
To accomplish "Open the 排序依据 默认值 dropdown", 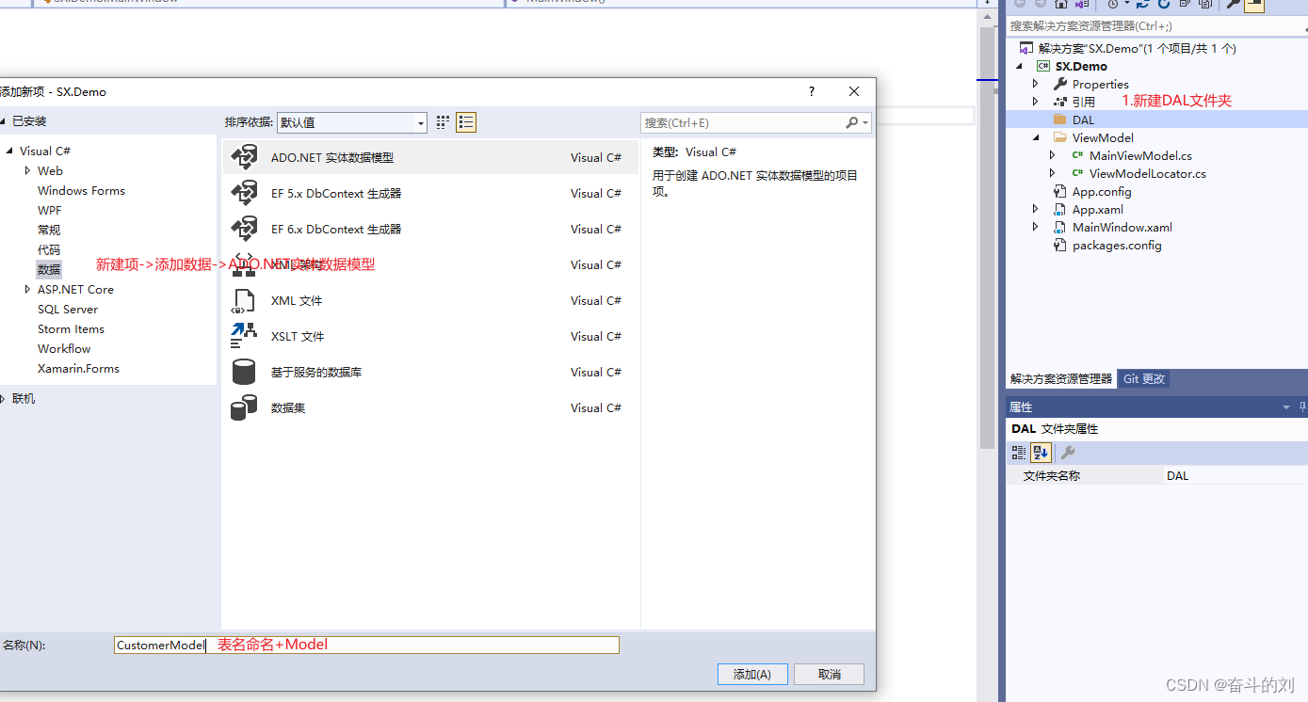I will click(352, 122).
